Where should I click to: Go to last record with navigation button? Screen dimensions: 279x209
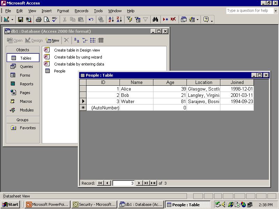click(146, 183)
